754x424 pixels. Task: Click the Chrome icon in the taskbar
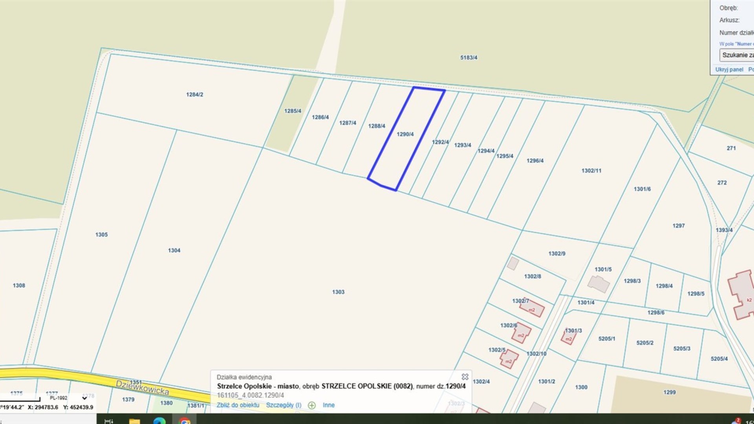tap(185, 421)
